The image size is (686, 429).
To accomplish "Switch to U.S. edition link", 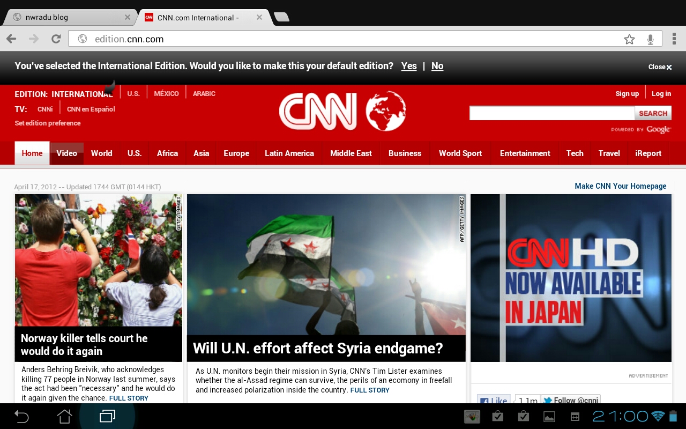I will [133, 93].
